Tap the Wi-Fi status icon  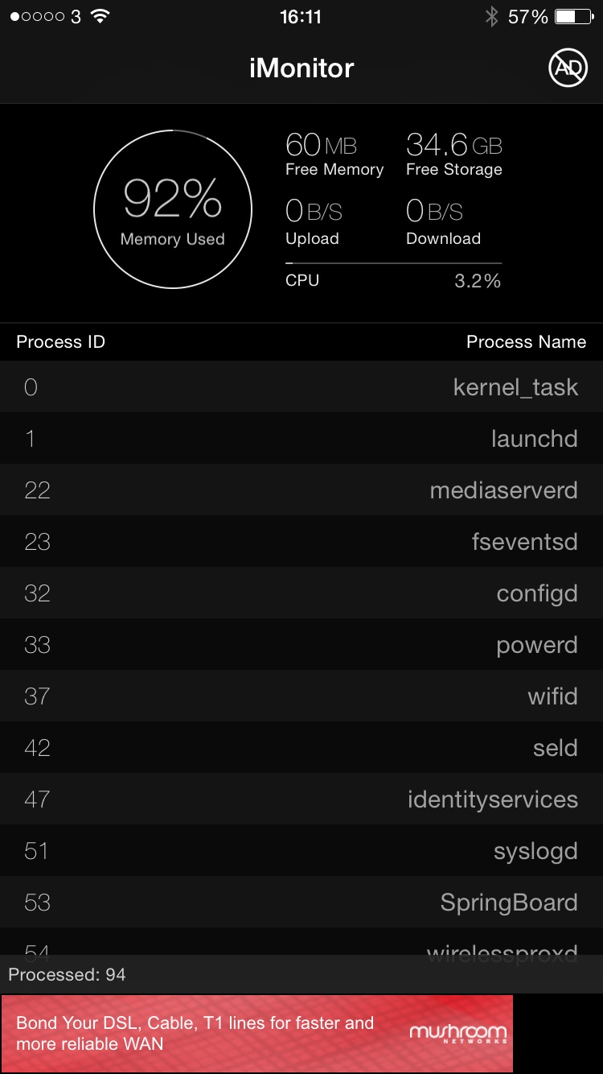coord(100,16)
